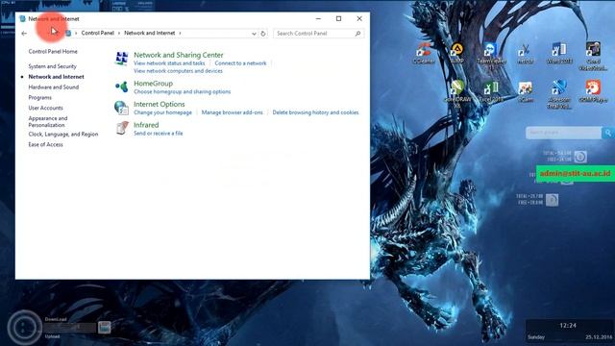Screen dimensions: 615x346
Task: Select Clock, Language, and Region in sidebar
Action: tap(63, 135)
